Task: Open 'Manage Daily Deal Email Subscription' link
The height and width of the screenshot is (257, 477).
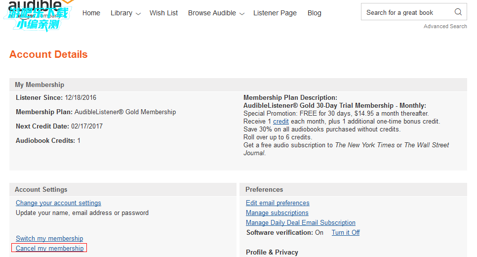Action: pyautogui.click(x=301, y=222)
